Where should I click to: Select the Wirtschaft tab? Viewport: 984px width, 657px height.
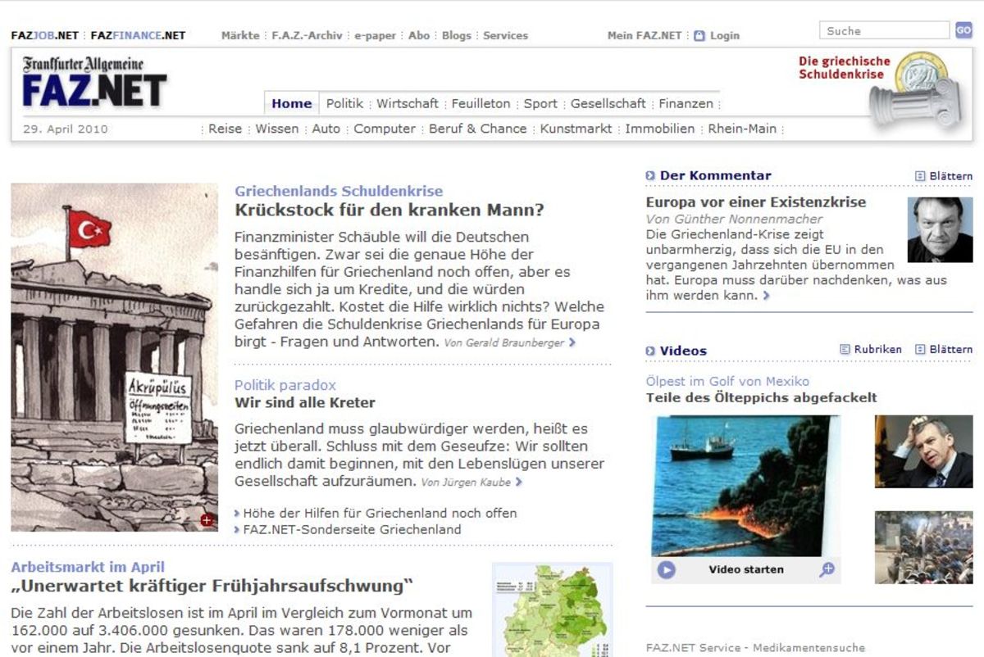408,103
